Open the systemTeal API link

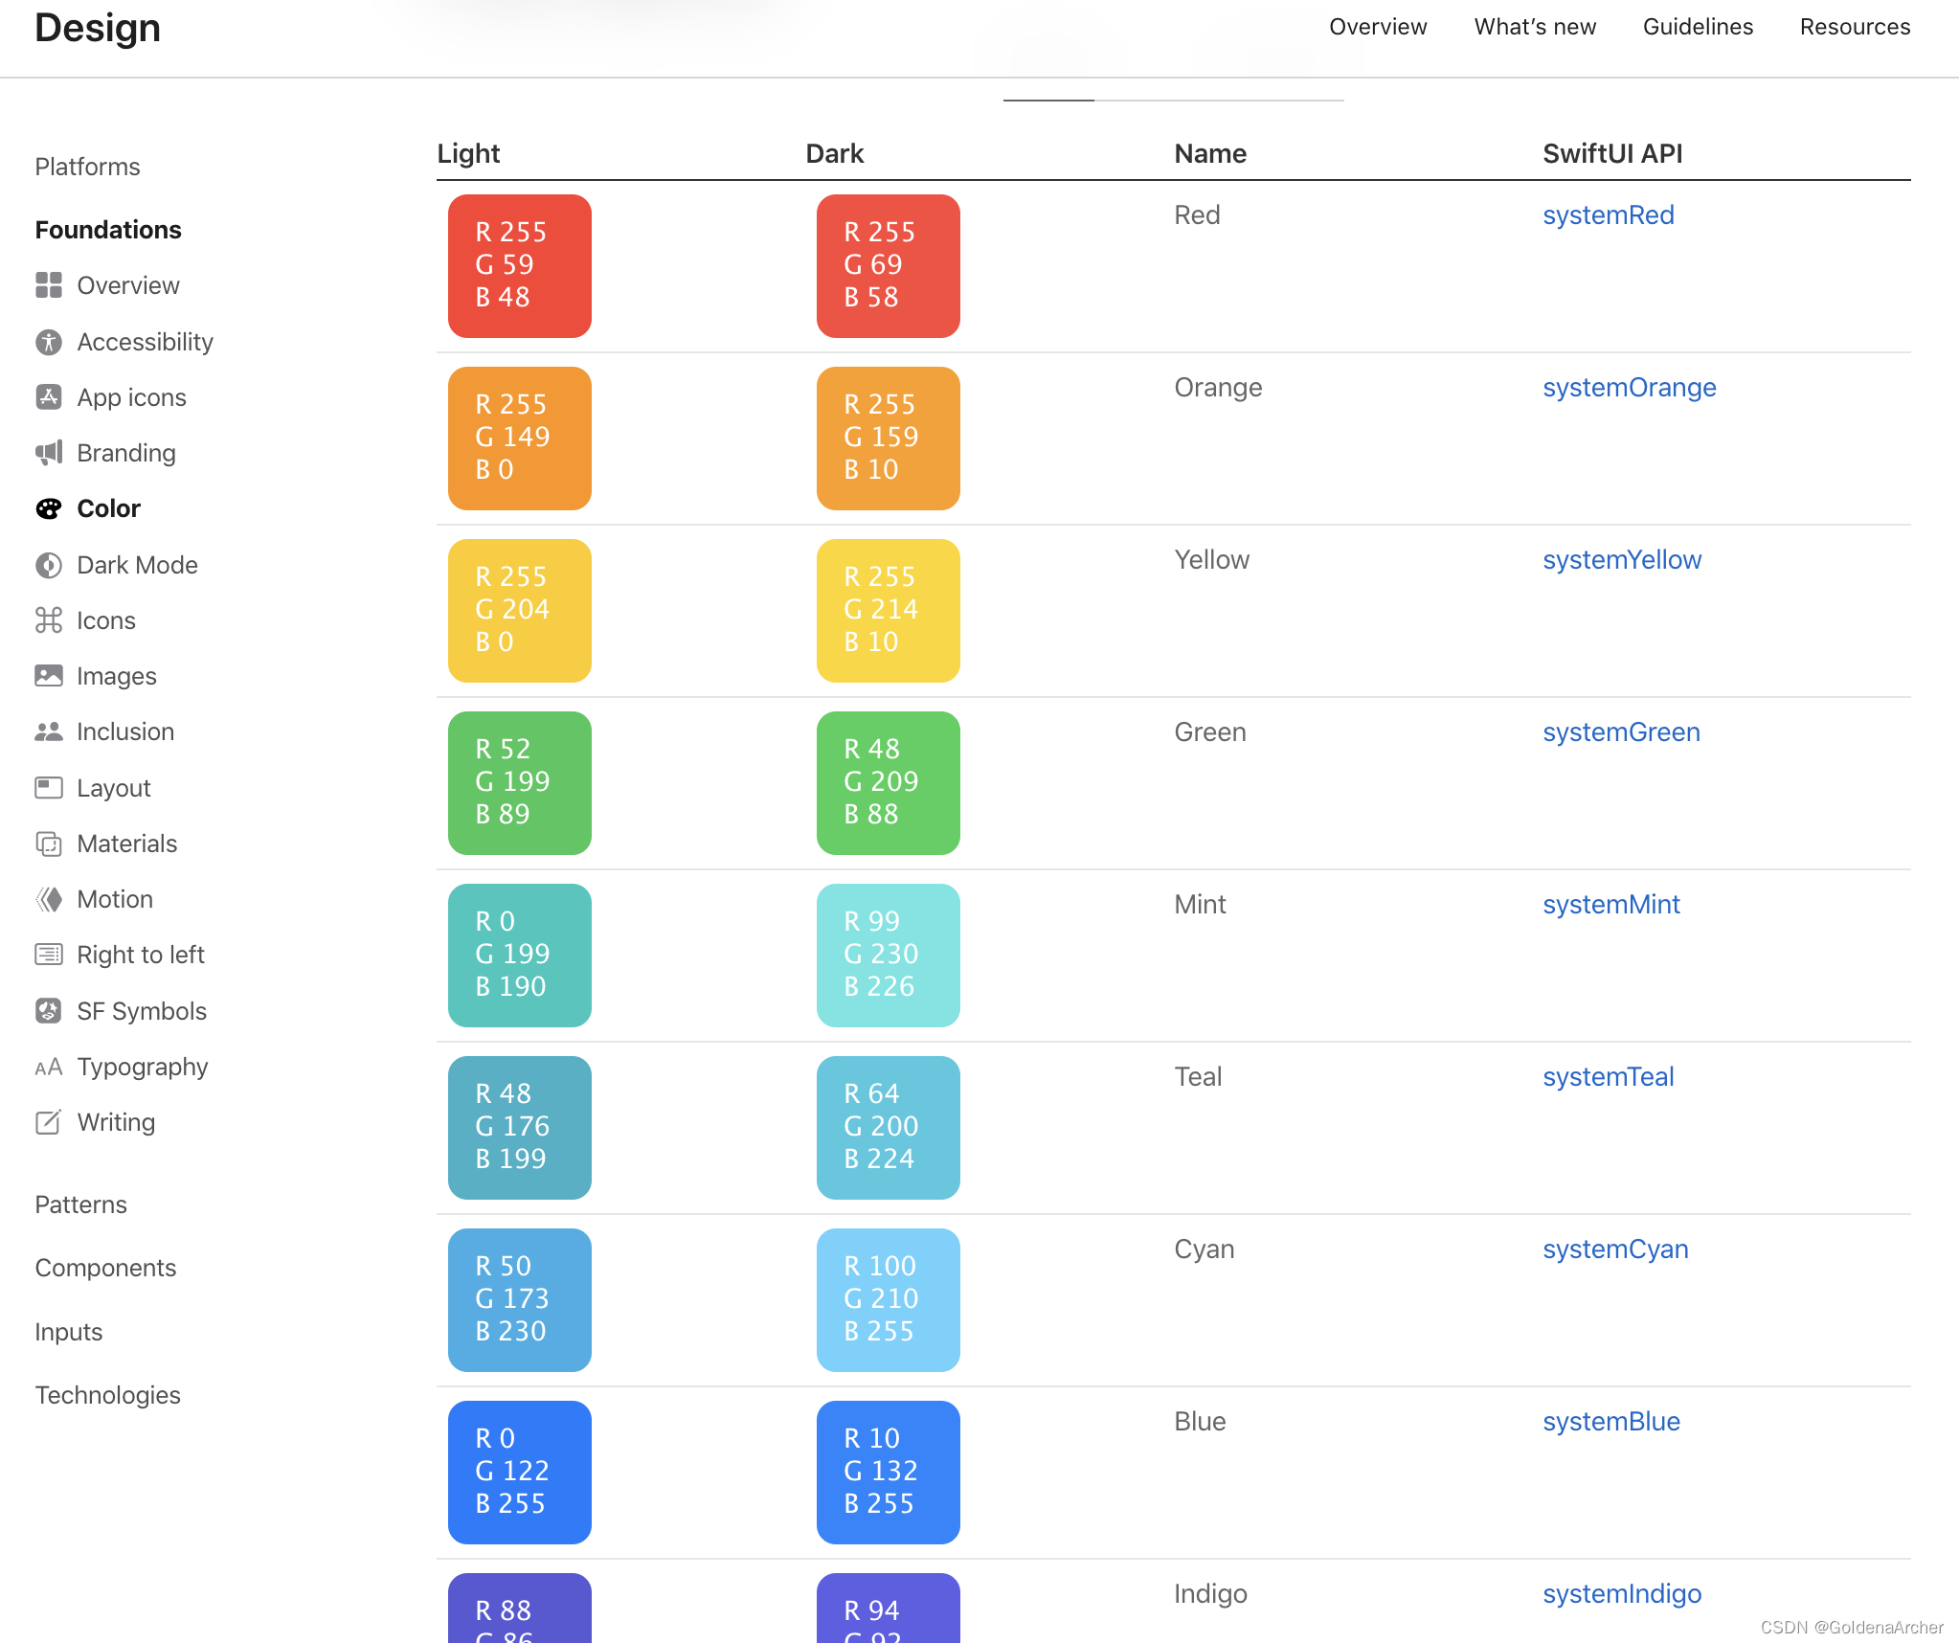coord(1609,1077)
